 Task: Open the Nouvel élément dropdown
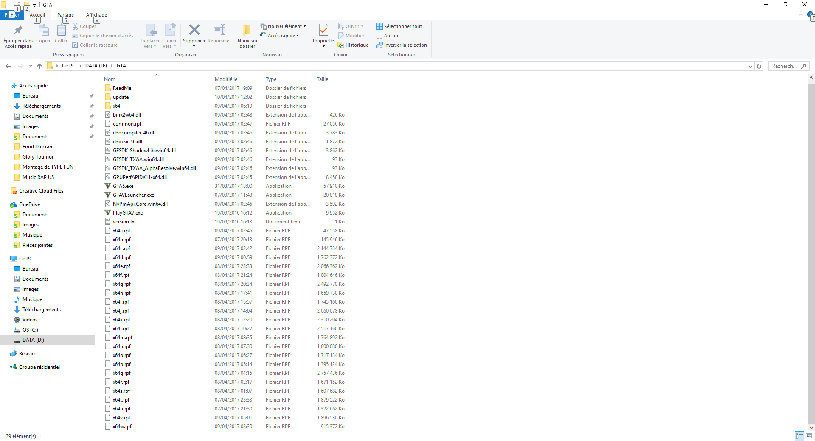283,26
